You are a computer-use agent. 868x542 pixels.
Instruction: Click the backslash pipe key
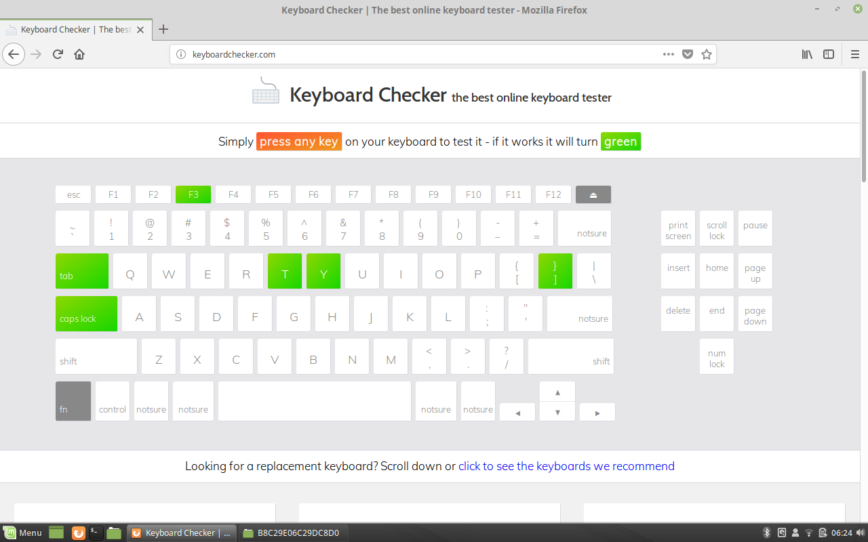pyautogui.click(x=594, y=271)
